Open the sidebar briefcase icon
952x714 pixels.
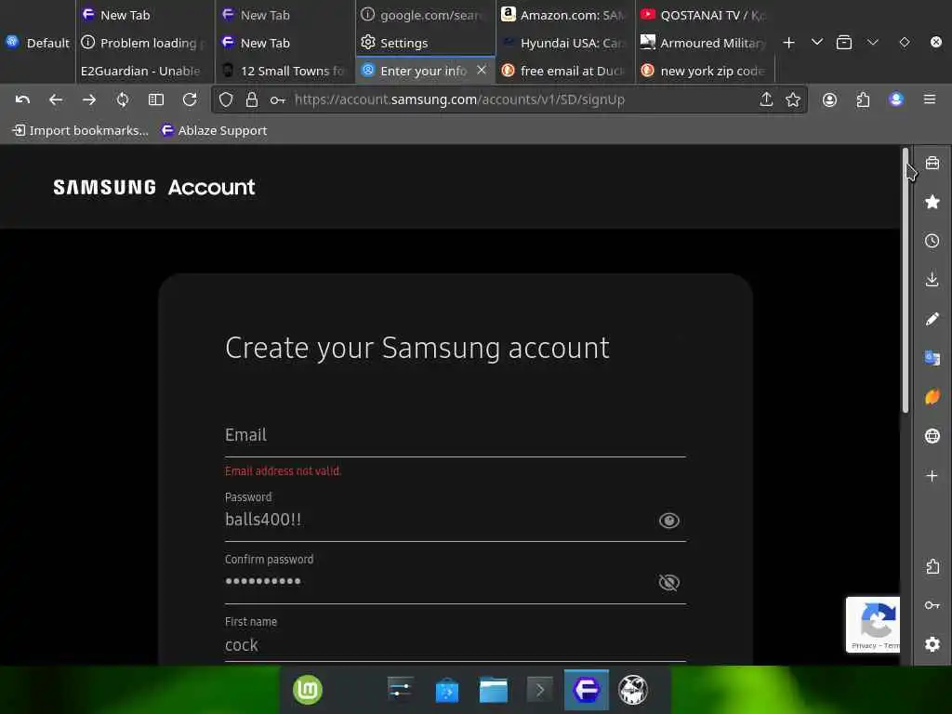point(932,163)
